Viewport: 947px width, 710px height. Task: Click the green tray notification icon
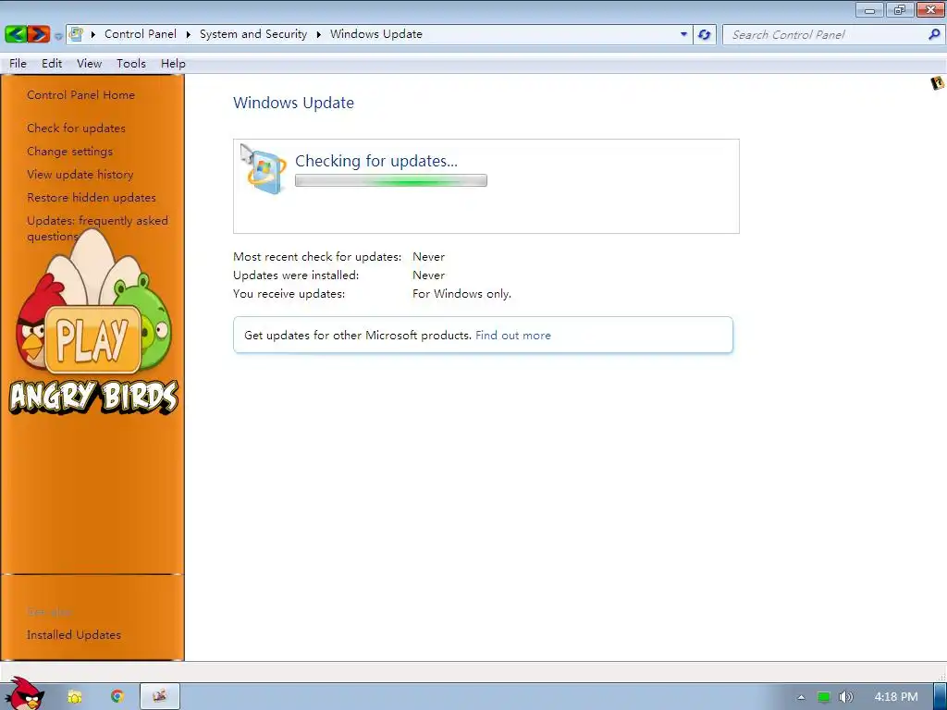click(824, 697)
